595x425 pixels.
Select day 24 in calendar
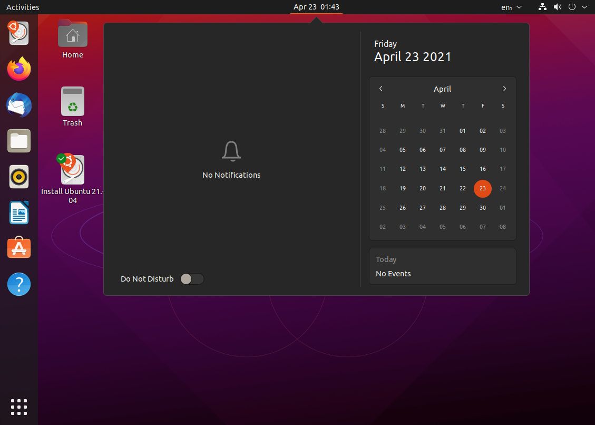503,188
